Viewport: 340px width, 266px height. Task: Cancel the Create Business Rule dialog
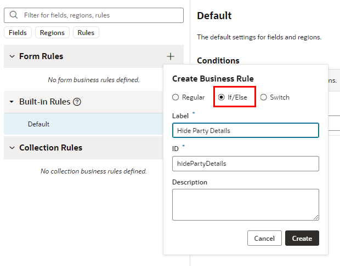264,238
